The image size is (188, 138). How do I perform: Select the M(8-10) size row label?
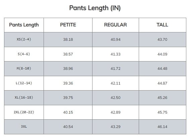(24, 68)
